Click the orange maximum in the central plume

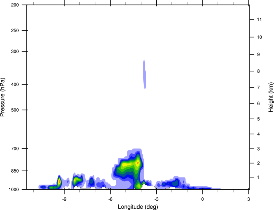138,163
